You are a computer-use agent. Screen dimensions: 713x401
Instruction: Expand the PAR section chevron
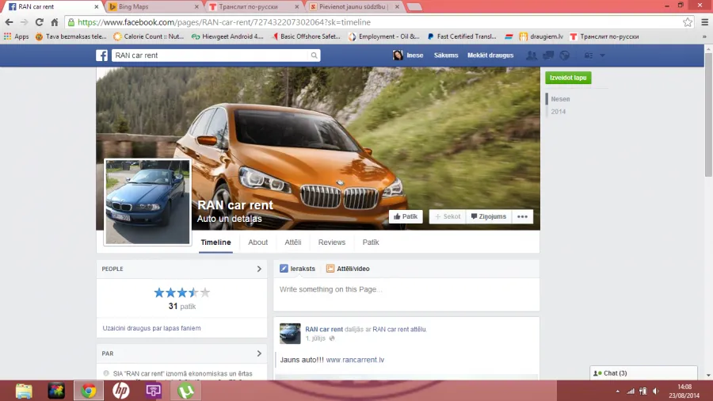(x=259, y=353)
